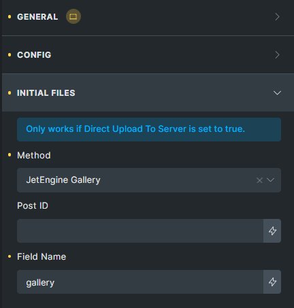
Task: Click the Direct Upload To Server info notice
Action: coord(149,129)
